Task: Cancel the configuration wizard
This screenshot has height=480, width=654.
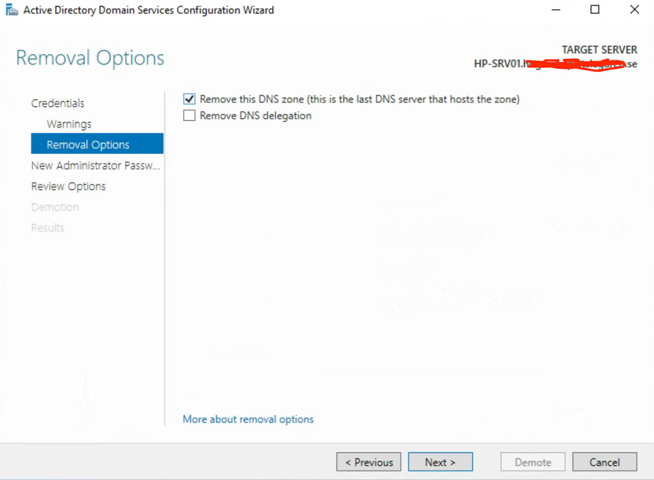Action: point(605,462)
